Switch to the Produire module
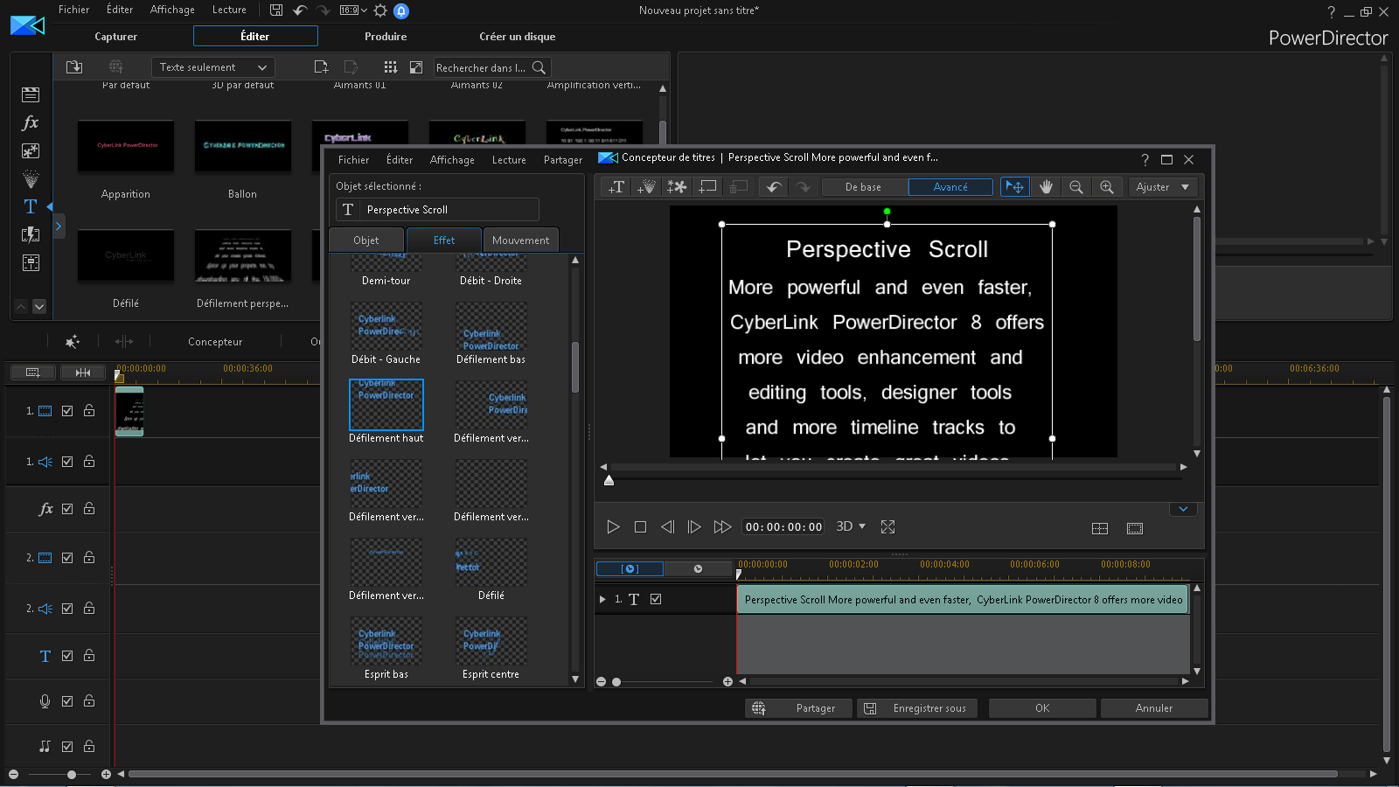The height and width of the screenshot is (787, 1399). [386, 37]
